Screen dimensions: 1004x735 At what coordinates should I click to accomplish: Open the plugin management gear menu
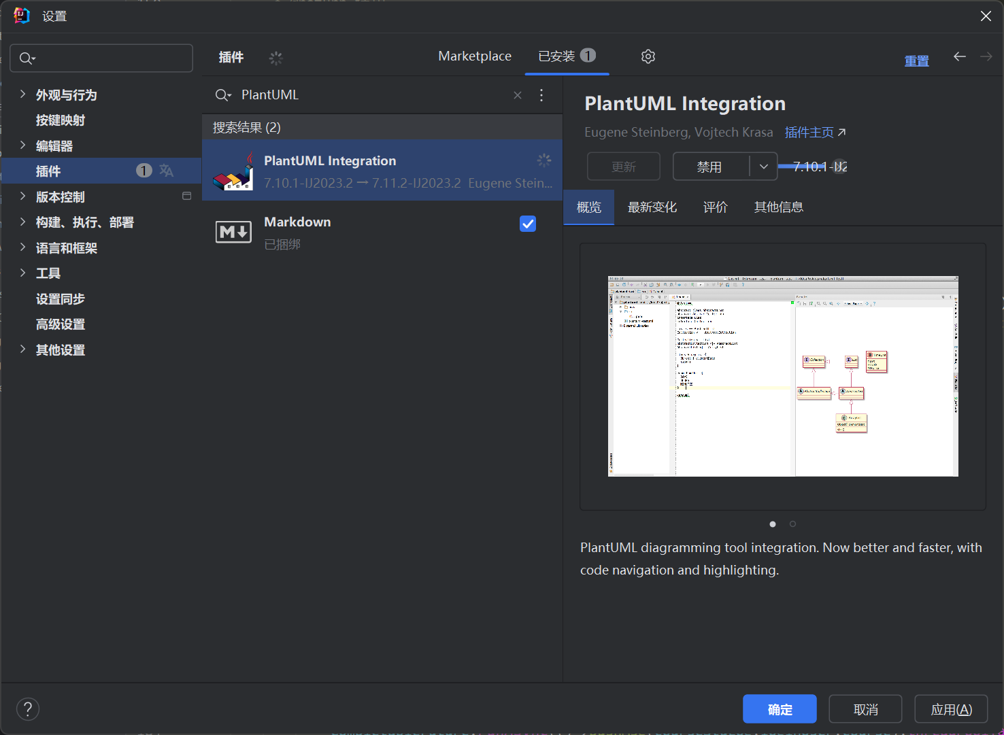point(648,56)
